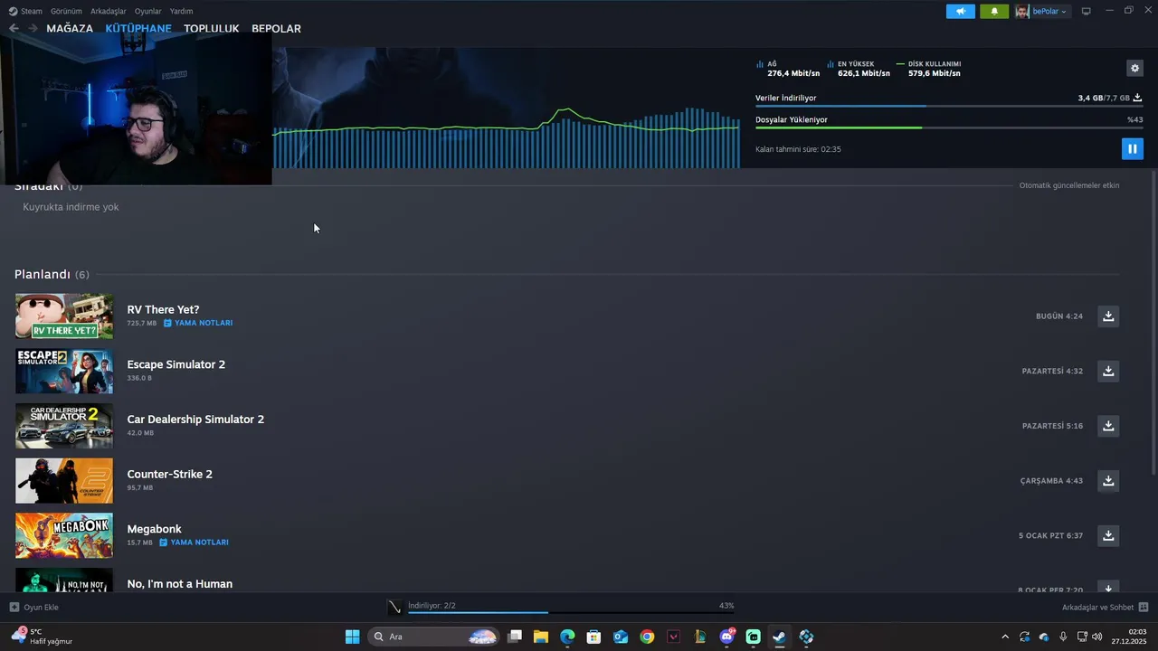This screenshot has width=1158, height=651.
Task: Open the Görünüm menu
Action: coord(66,11)
